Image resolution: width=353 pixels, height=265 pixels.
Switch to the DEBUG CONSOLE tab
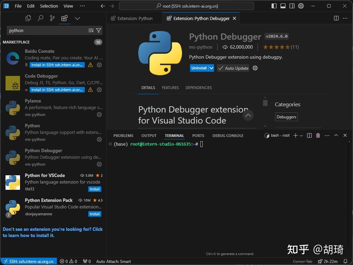[228, 135]
